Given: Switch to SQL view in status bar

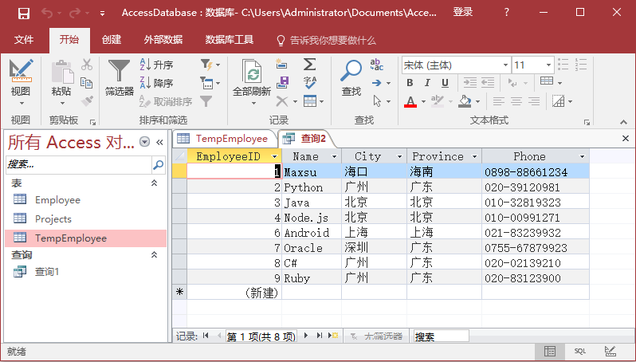Looking at the screenshot, I should (x=580, y=351).
